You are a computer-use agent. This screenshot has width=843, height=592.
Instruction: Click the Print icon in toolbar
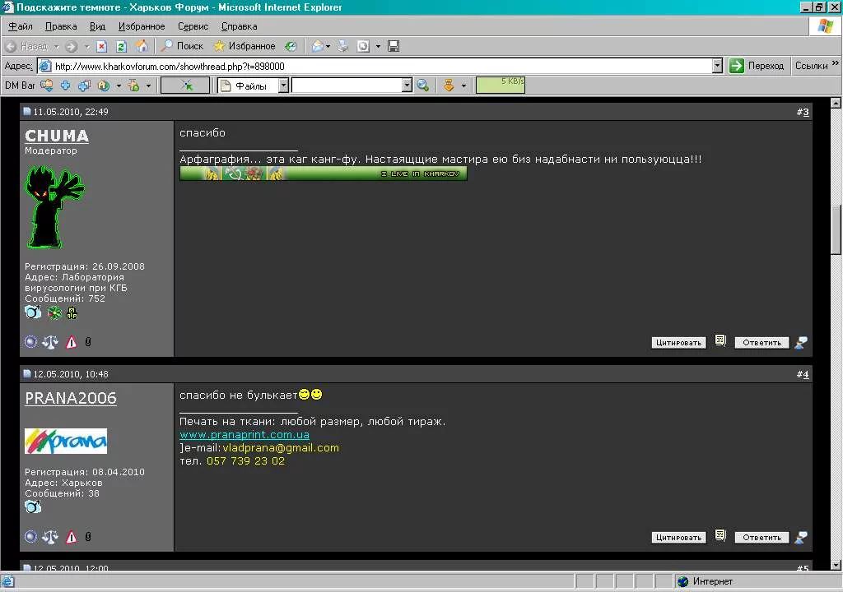(x=343, y=46)
